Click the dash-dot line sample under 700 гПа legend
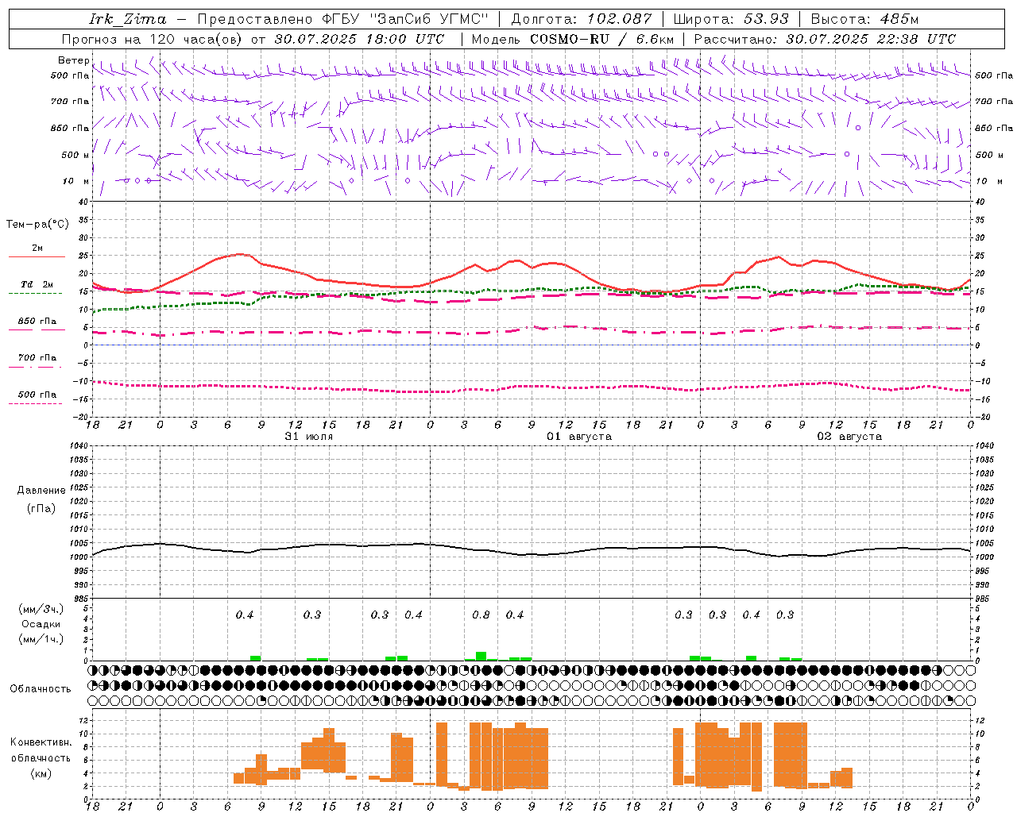This screenshot has height=813, width=1017. coord(36,367)
